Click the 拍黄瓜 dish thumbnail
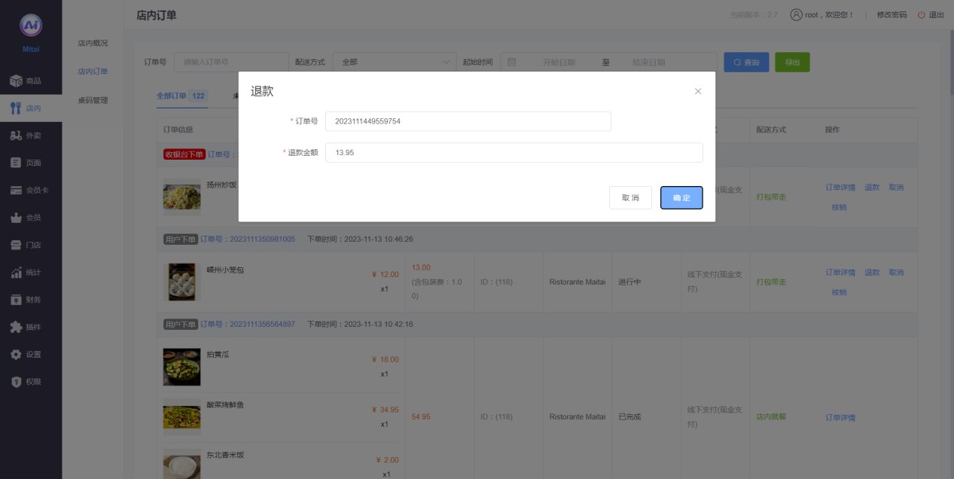This screenshot has height=479, width=954. click(x=181, y=367)
